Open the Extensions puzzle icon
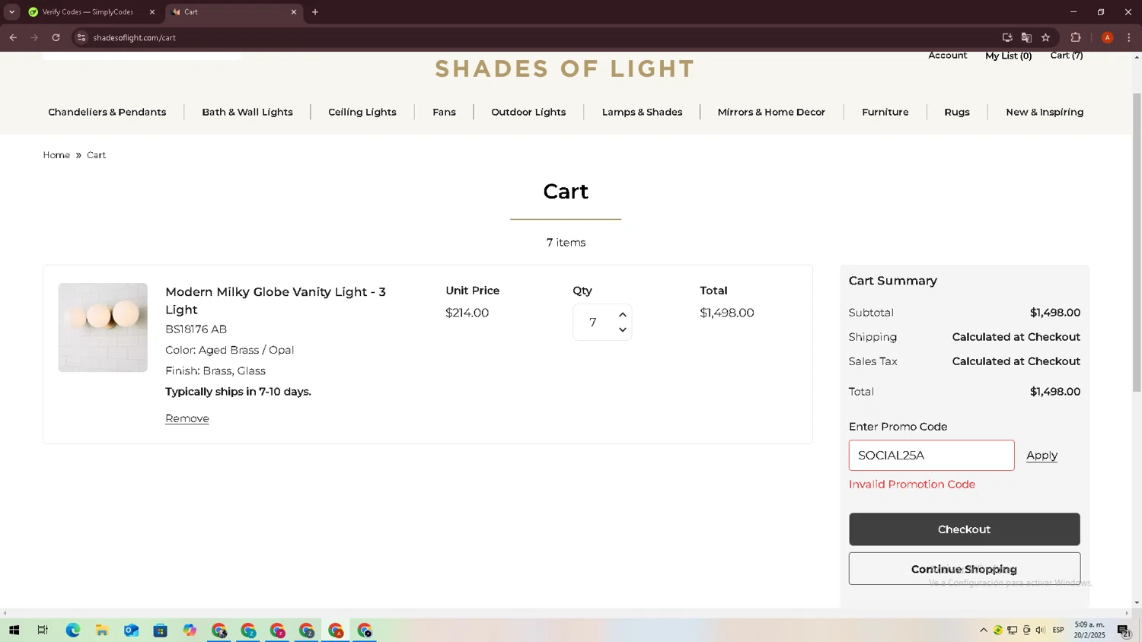 pos(1076,37)
